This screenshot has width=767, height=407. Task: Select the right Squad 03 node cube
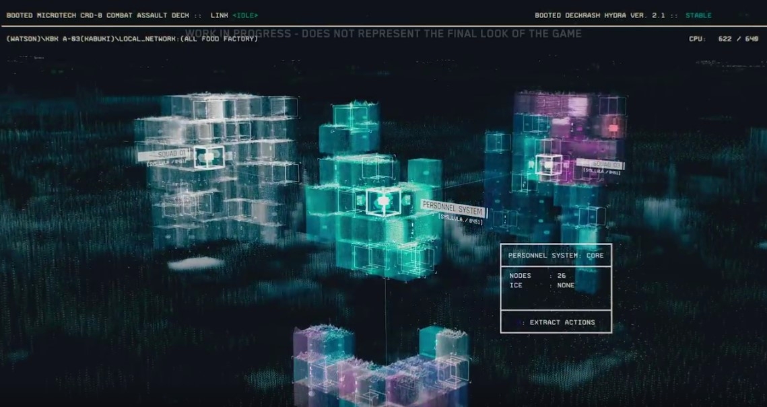[x=549, y=164]
